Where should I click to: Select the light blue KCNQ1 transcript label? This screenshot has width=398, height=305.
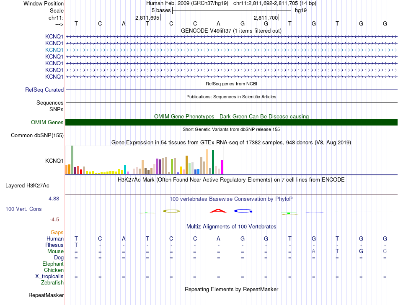point(54,50)
